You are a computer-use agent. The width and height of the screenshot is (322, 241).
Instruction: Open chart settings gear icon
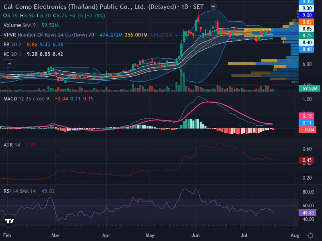click(310, 235)
